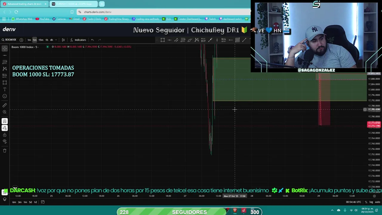Switch to the 15m timeframe

pos(41,40)
